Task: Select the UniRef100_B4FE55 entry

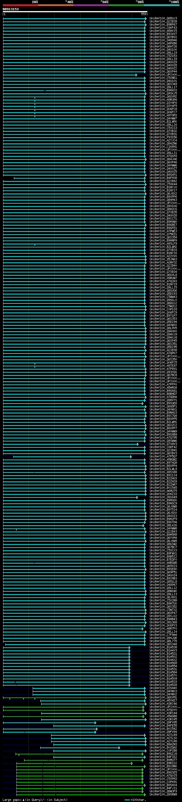Action: (x=163, y=725)
